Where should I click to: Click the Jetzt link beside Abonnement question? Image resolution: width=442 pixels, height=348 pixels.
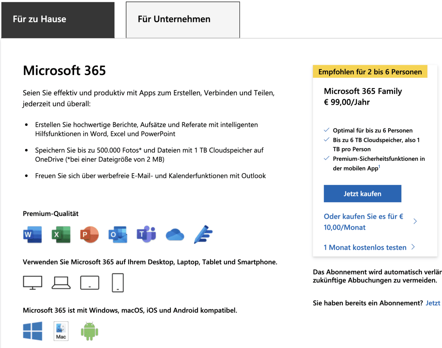[433, 303]
